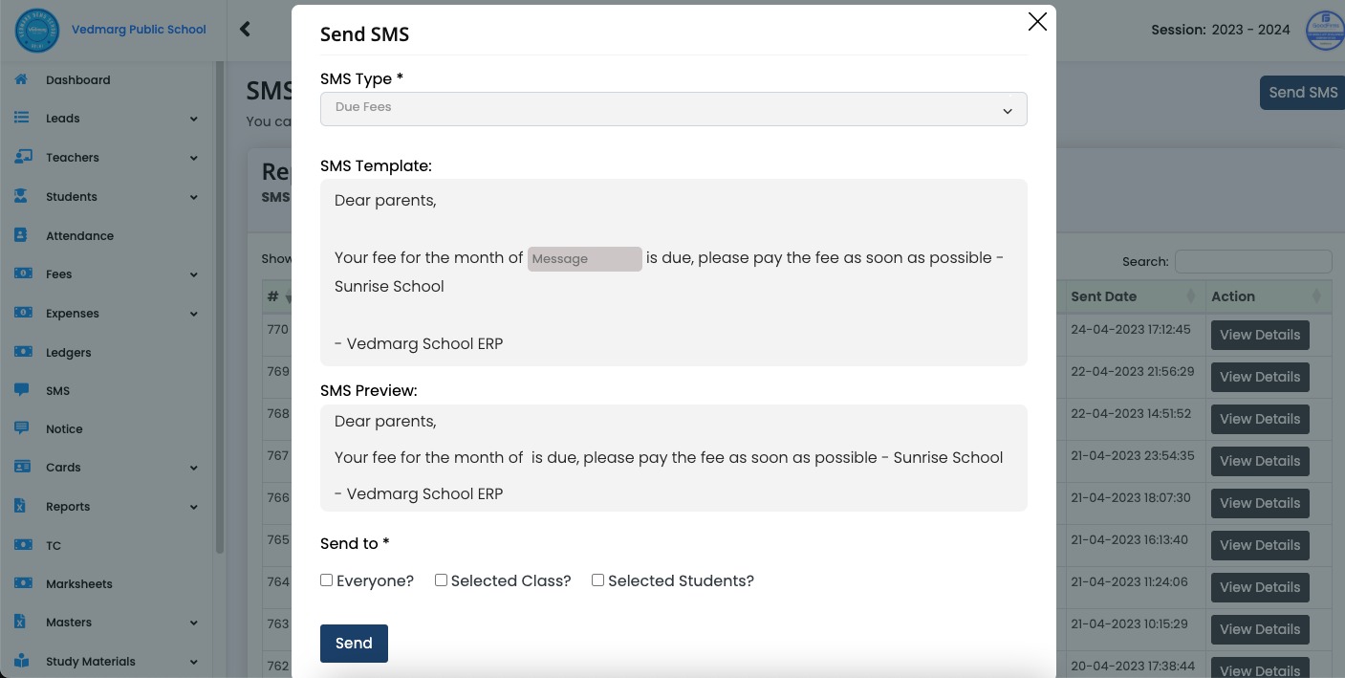1345x678 pixels.
Task: Enable the Everyone checkbox
Action: (326, 580)
